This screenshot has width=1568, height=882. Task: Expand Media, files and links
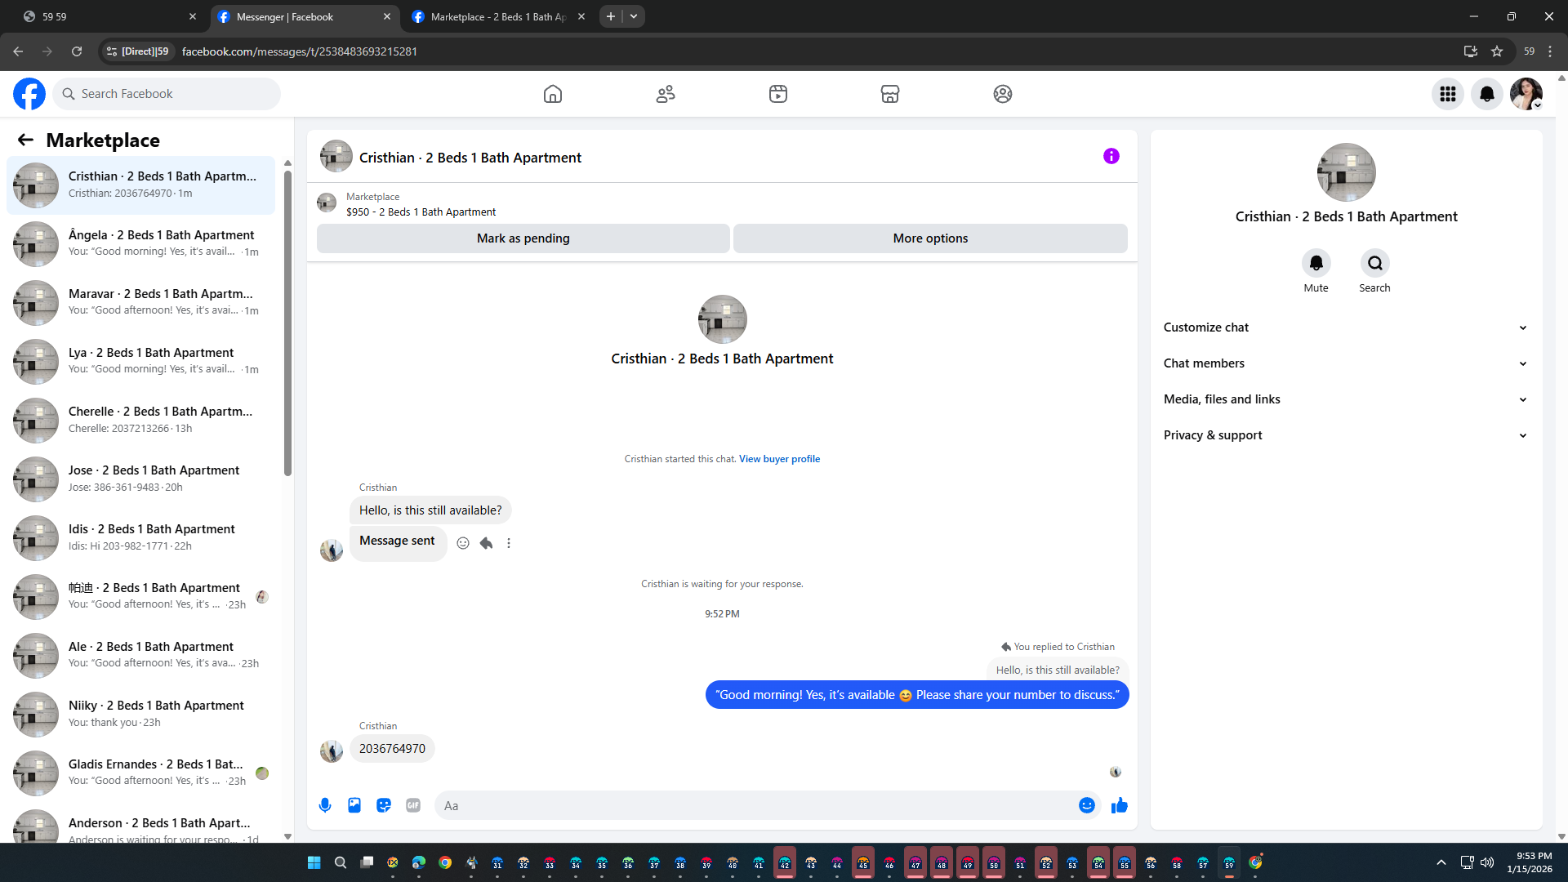coord(1345,399)
